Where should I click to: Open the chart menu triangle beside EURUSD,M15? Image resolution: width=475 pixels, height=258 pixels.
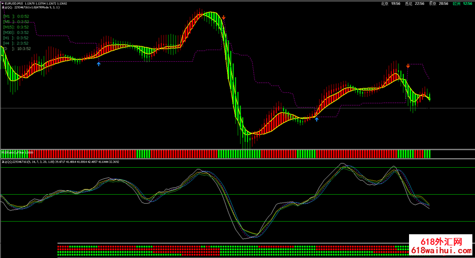click(3, 4)
